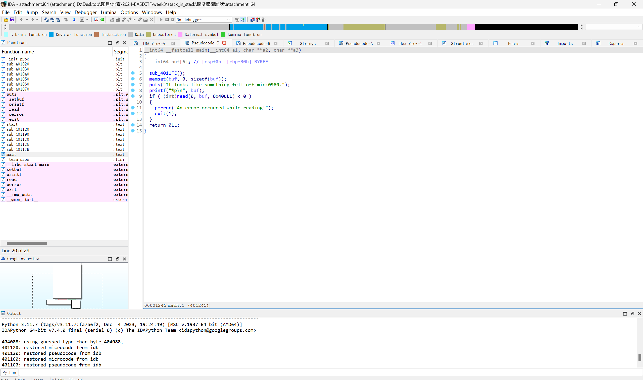643x380 pixels.
Task: Toggle breakpoint dot on line 11
Action: (x=133, y=108)
